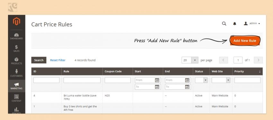
Task: Click the Add New Rule button
Action: coord(245,41)
